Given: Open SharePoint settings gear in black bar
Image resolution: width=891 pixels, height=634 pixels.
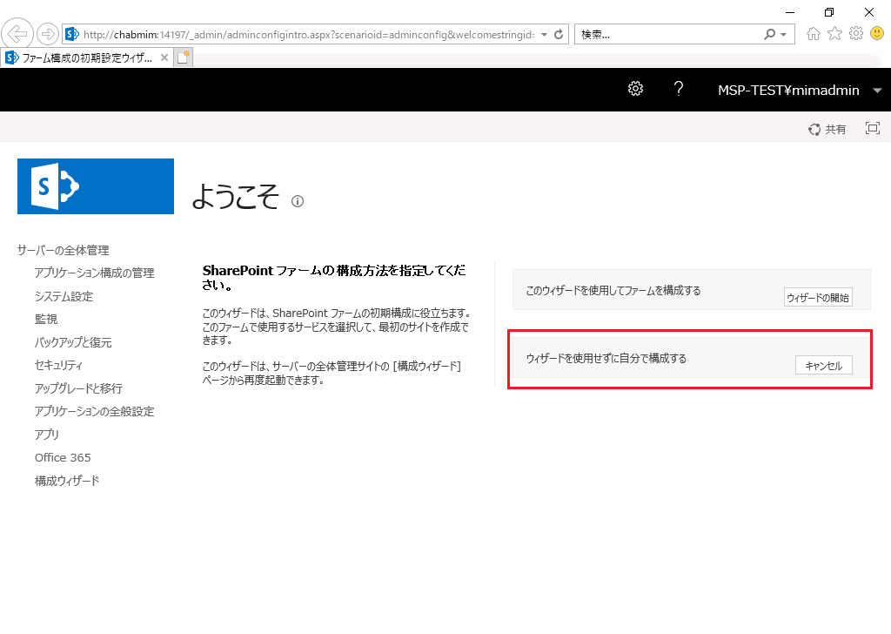Looking at the screenshot, I should tap(635, 89).
